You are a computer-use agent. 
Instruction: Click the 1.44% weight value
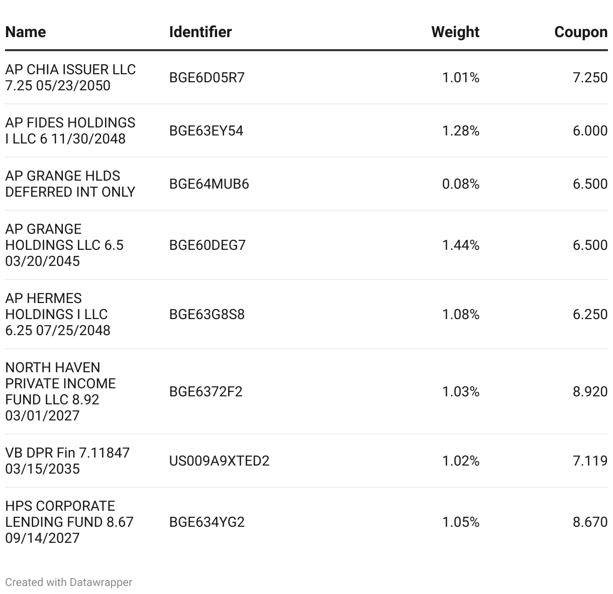click(x=460, y=245)
